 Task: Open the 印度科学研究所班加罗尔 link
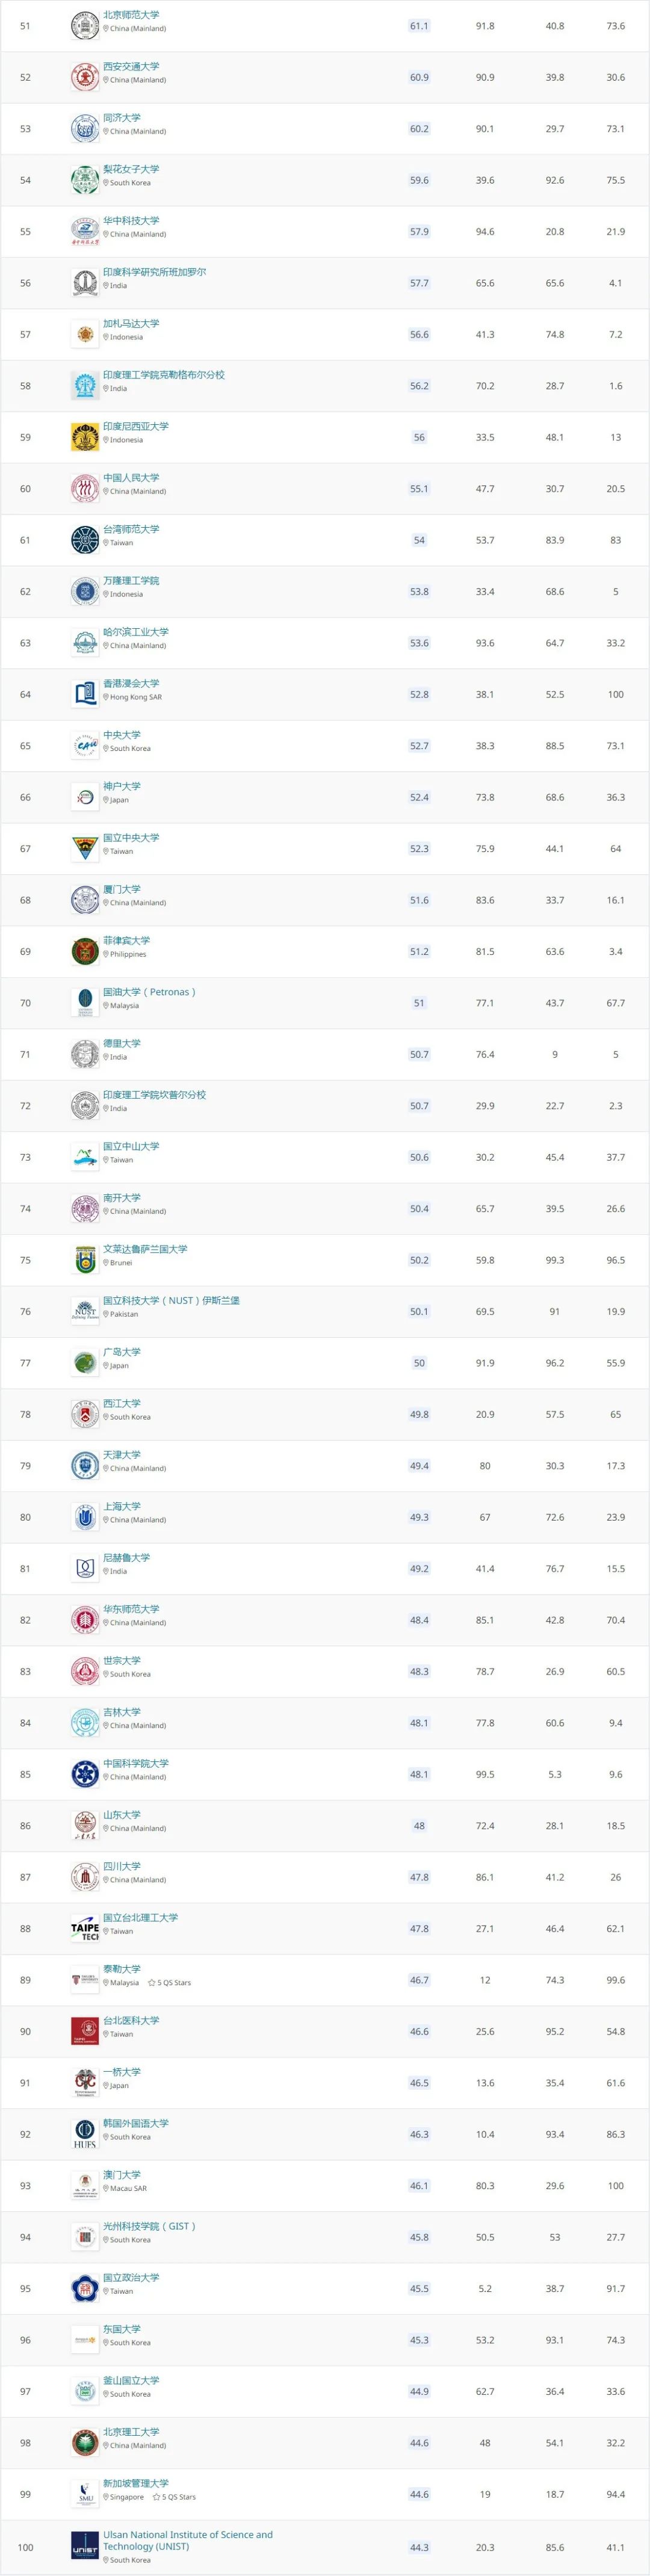(154, 272)
